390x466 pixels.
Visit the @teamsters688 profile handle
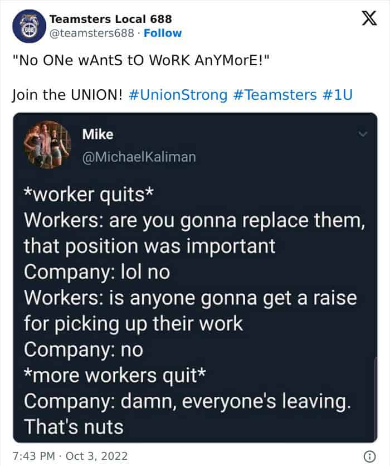click(x=91, y=33)
